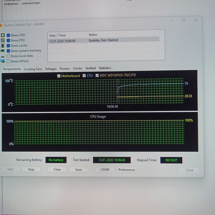Image resolution: width=215 pixels, height=215 pixels.
Task: Select the log row 13.01.2026 19:06:40
Action: coord(104,41)
